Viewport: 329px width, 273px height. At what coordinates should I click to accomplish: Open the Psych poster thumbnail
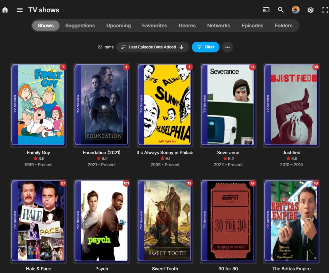tap(102, 221)
